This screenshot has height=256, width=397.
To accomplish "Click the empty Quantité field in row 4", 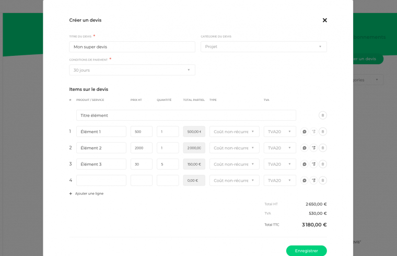I will [168, 181].
